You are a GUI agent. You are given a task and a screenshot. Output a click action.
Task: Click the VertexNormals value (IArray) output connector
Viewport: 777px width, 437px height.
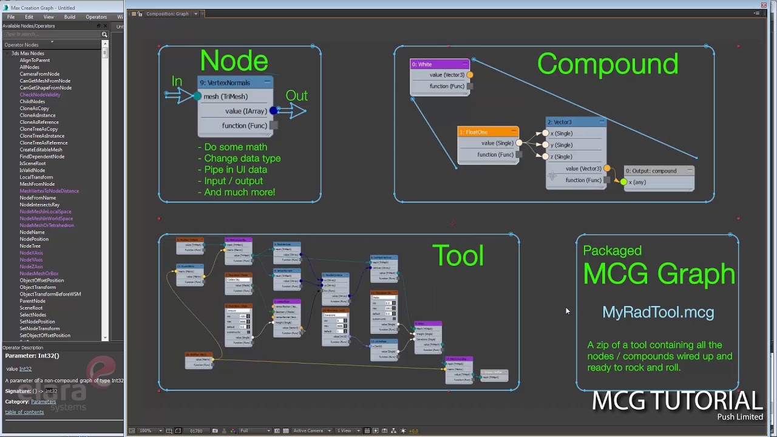[274, 111]
